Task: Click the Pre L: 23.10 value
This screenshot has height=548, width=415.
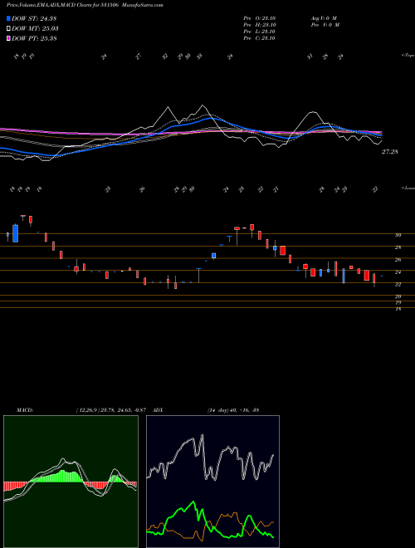Action: pos(260,32)
